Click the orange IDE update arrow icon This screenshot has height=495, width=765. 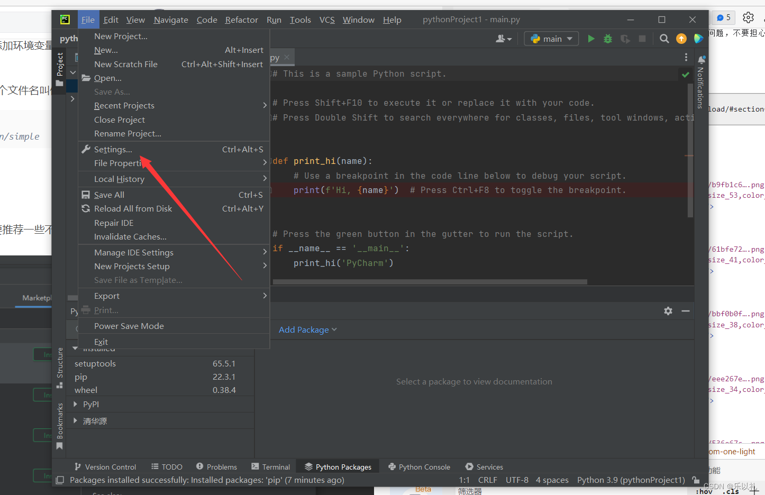pos(681,39)
